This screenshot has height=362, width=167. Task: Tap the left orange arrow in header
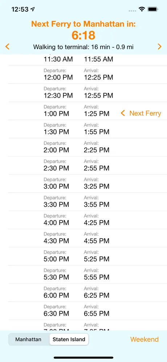[7, 47]
